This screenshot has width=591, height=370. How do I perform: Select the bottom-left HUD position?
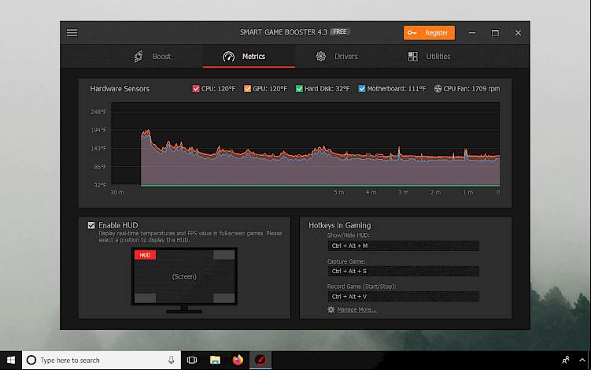point(145,298)
